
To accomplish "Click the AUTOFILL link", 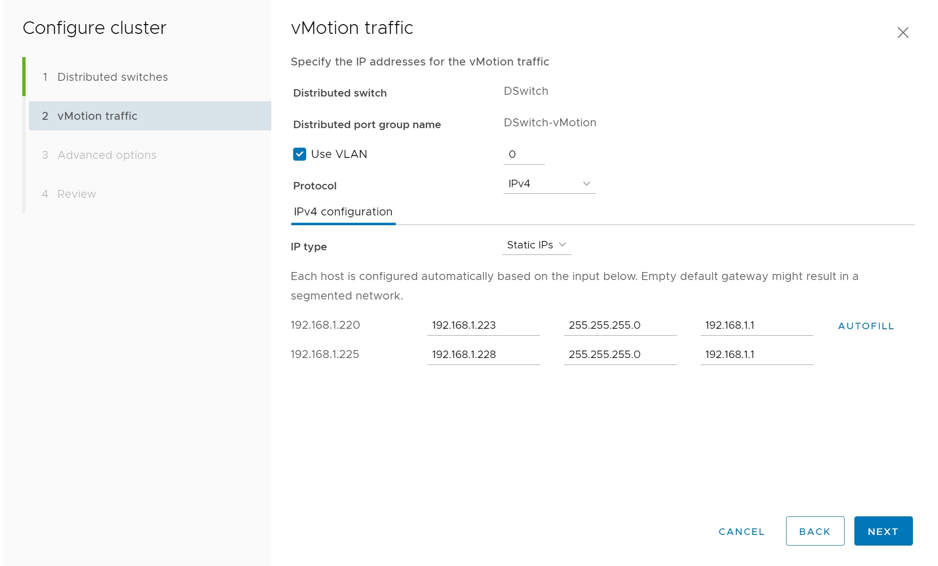I will pyautogui.click(x=866, y=326).
